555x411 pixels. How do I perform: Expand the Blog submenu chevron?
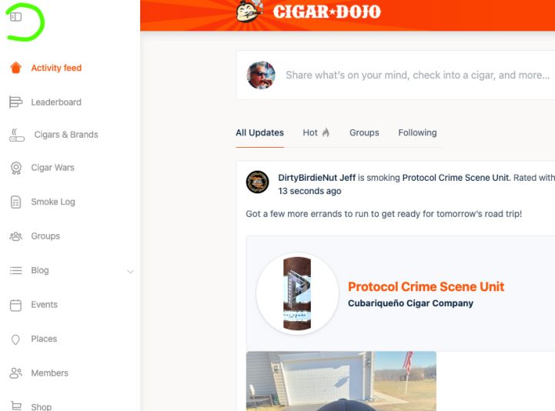tap(130, 272)
